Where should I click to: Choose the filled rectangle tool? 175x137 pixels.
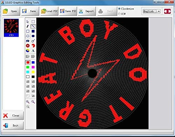tap(33, 31)
